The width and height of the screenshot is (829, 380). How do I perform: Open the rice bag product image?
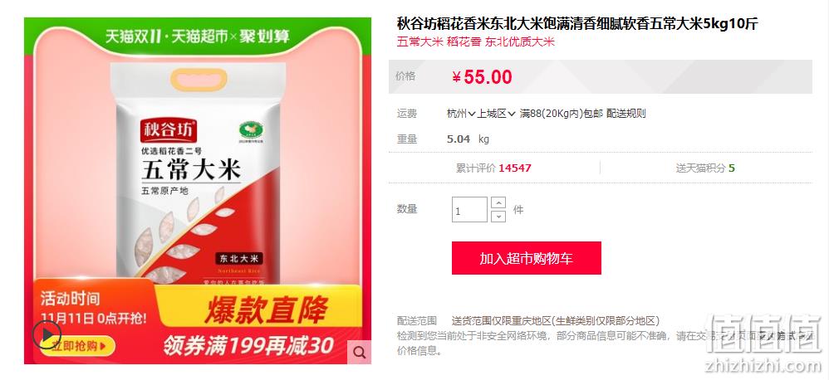pyautogui.click(x=198, y=174)
